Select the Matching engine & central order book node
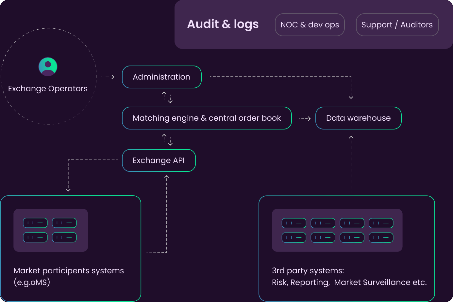Viewport: 453px width, 302px height. [207, 118]
